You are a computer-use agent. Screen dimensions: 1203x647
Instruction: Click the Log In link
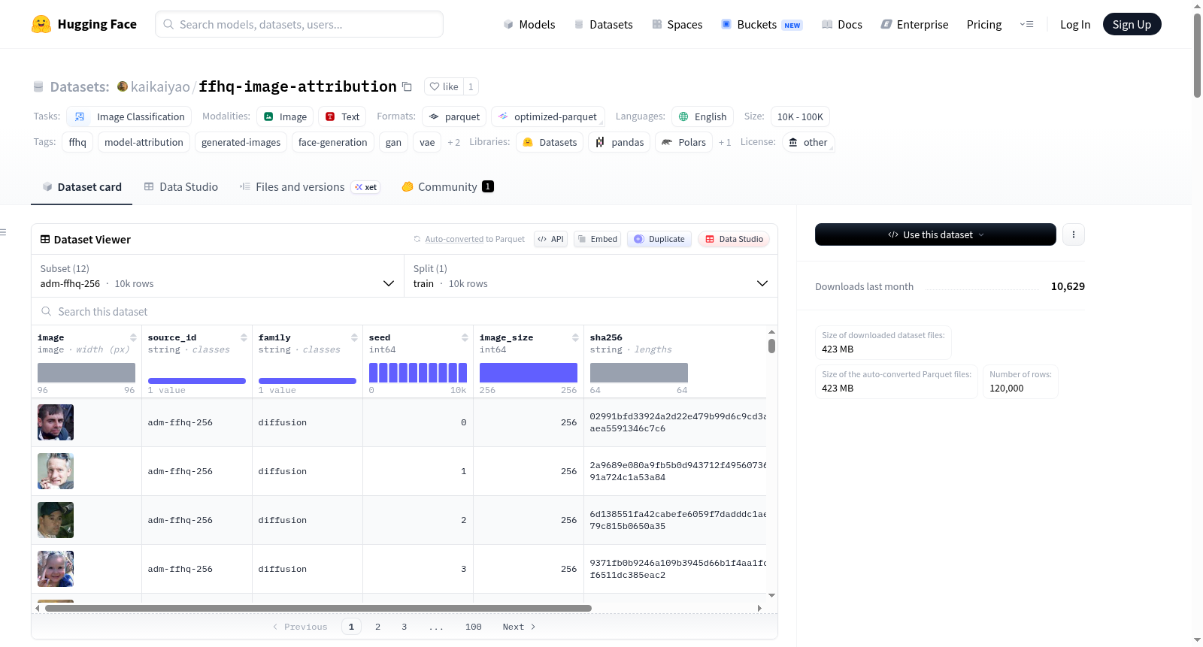pos(1075,24)
